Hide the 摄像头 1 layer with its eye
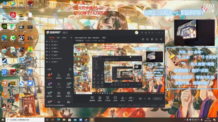This screenshot has width=218, height=122. pos(47,52)
